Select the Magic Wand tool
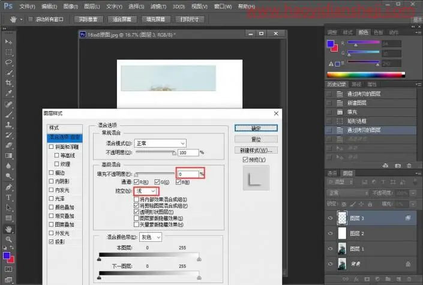 (8, 73)
